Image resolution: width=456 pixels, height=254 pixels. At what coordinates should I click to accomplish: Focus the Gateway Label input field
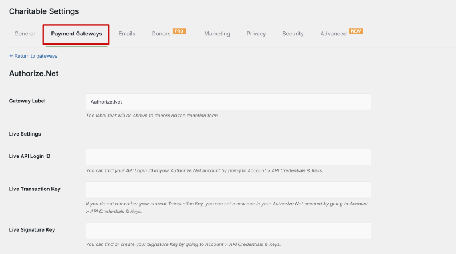click(x=229, y=102)
